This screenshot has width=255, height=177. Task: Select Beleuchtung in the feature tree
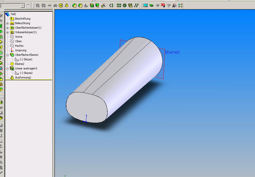pos(22,23)
